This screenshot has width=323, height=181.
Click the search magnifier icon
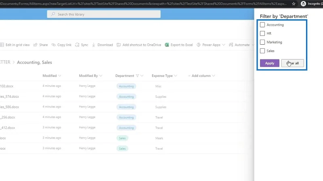(53, 14)
